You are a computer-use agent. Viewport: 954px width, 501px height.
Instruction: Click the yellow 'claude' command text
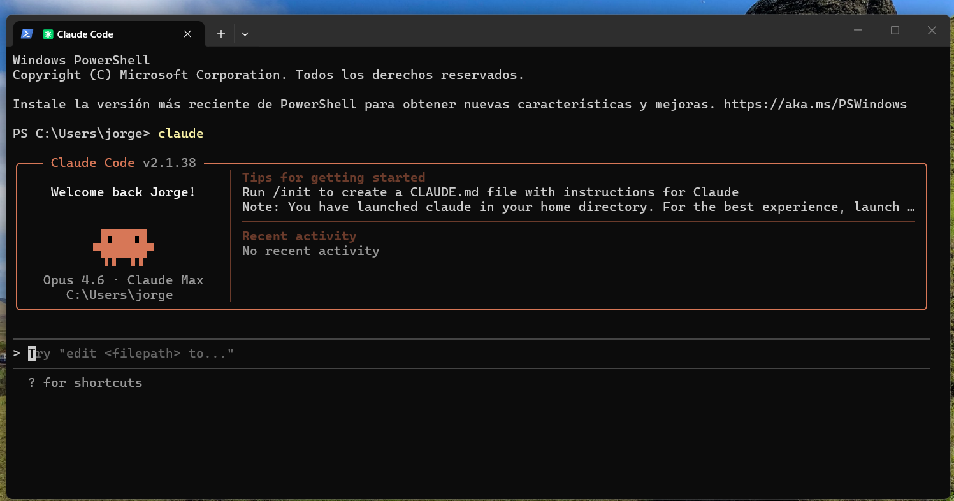[180, 133]
